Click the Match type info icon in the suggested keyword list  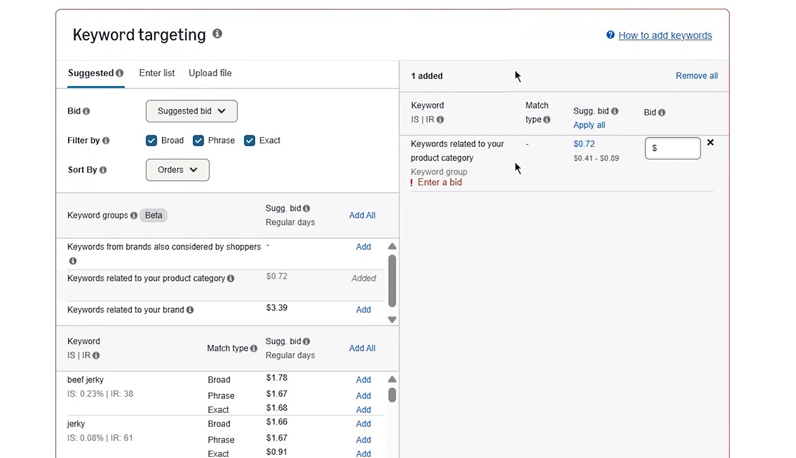pyautogui.click(x=253, y=348)
